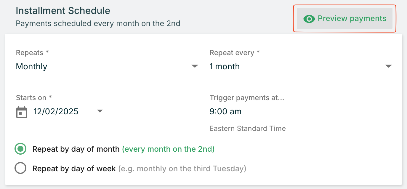Click the 1 month selected value
The height and width of the screenshot is (189, 407).
225,67
